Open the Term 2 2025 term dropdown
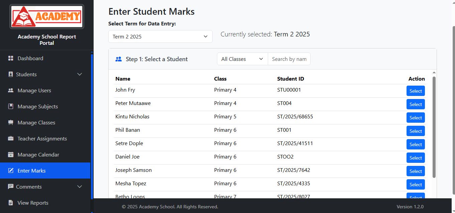Screen dimensions: 455x213 coord(160,36)
